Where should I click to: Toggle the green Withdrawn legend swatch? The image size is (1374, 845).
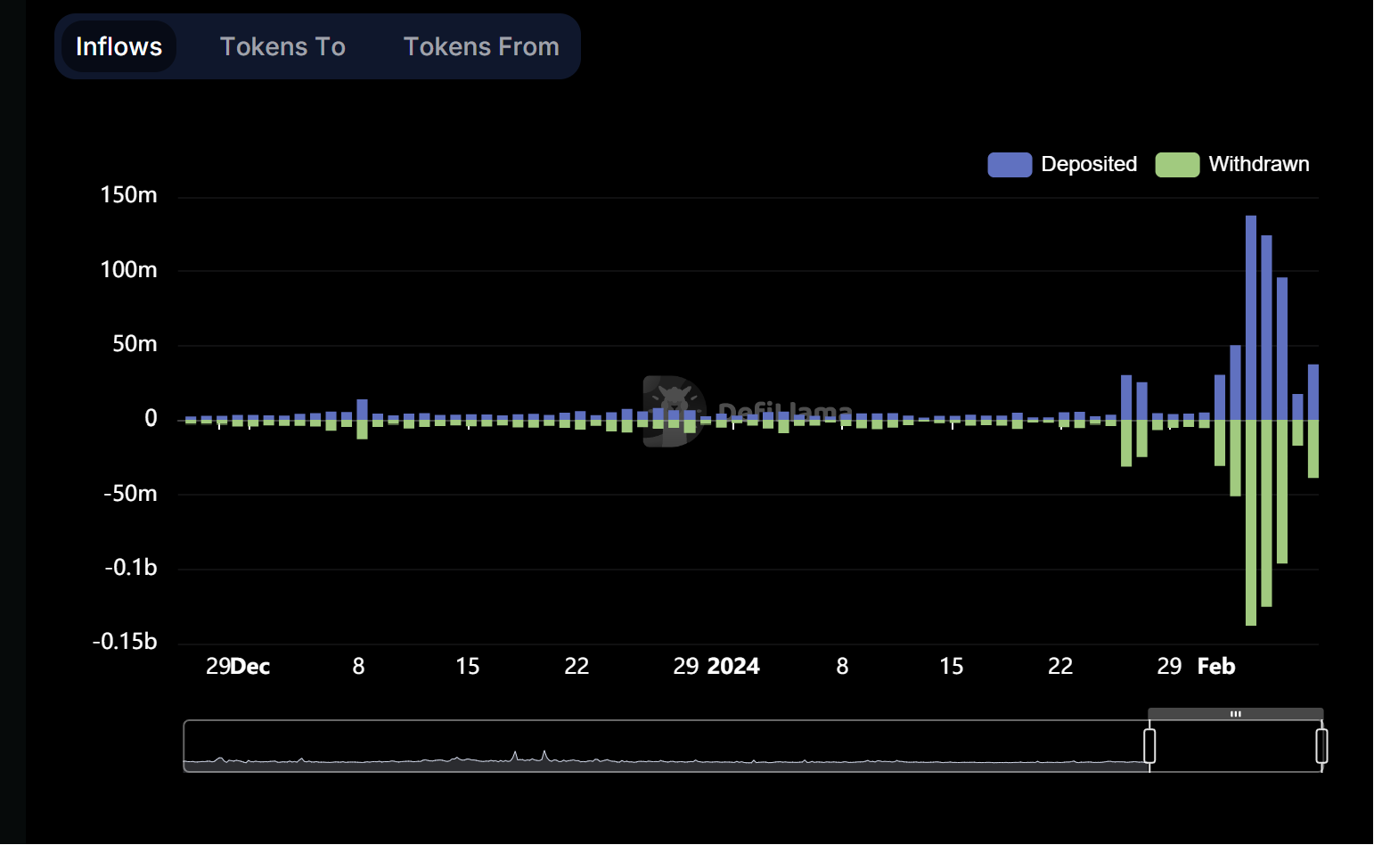click(x=1176, y=165)
